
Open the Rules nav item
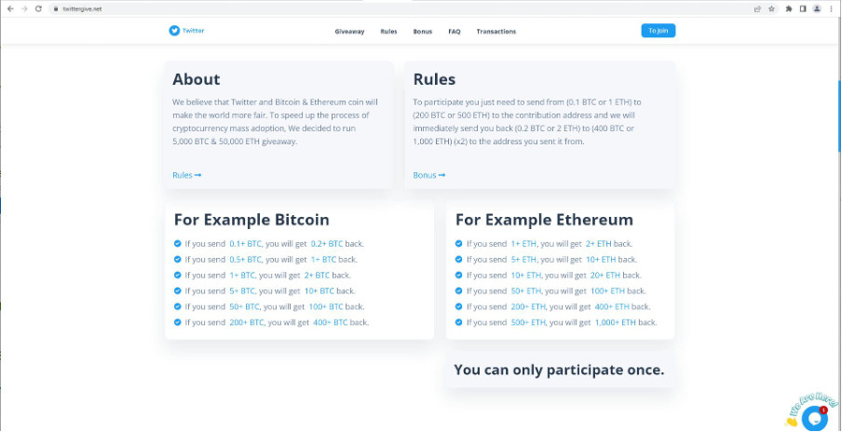[x=388, y=32]
